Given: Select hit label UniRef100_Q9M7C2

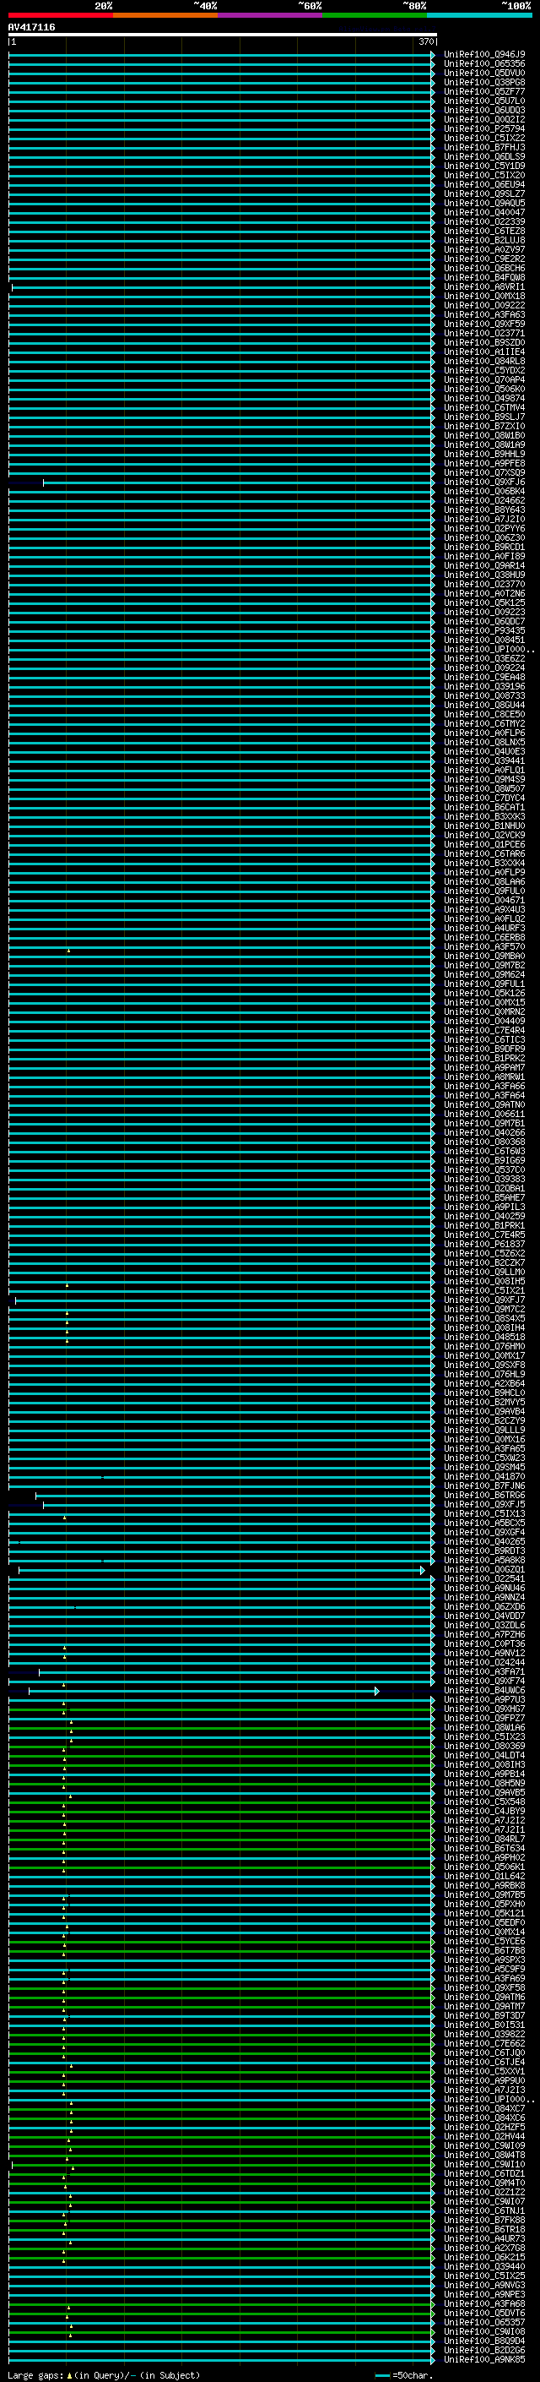Looking at the screenshot, I should click(x=483, y=1308).
